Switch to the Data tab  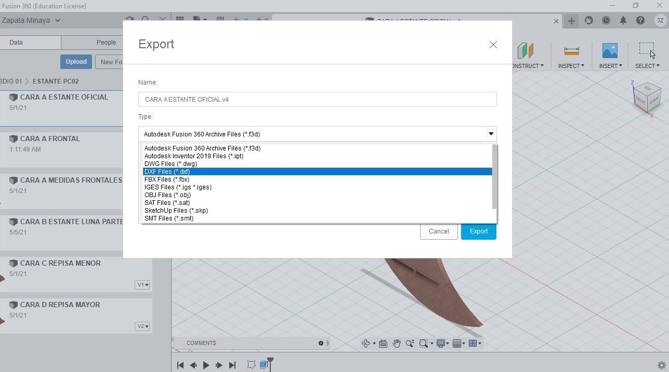pos(16,43)
